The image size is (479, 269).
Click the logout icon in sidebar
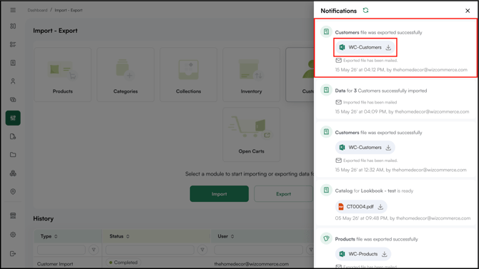point(13,253)
